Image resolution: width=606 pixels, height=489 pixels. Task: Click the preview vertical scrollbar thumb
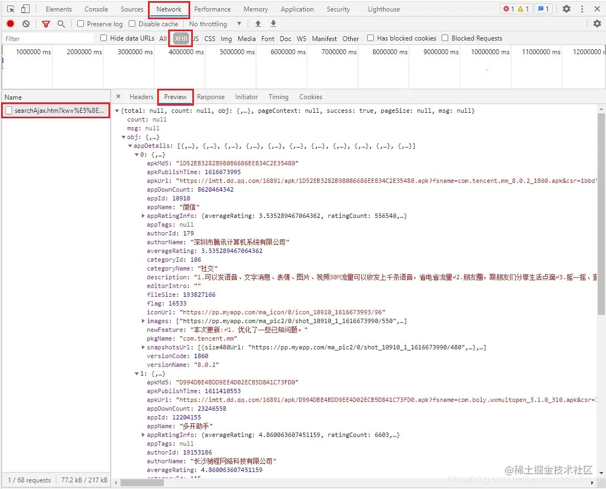click(x=601, y=214)
